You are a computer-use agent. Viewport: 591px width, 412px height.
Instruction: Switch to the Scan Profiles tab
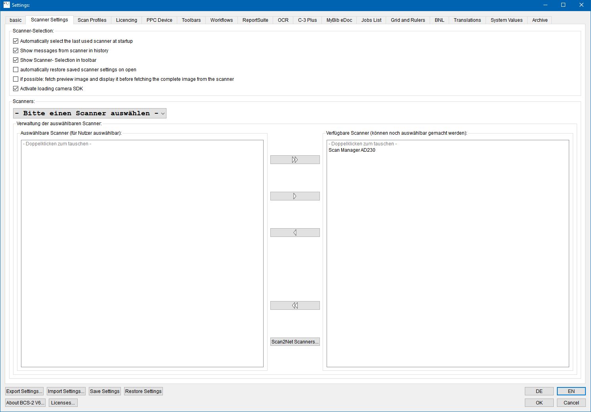pos(92,20)
